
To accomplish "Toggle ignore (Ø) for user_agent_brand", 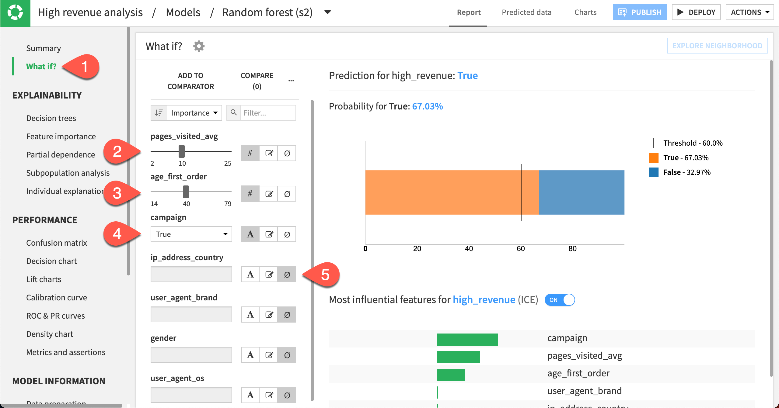I will 286,314.
